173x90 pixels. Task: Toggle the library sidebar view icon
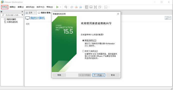click(x=86, y=7)
